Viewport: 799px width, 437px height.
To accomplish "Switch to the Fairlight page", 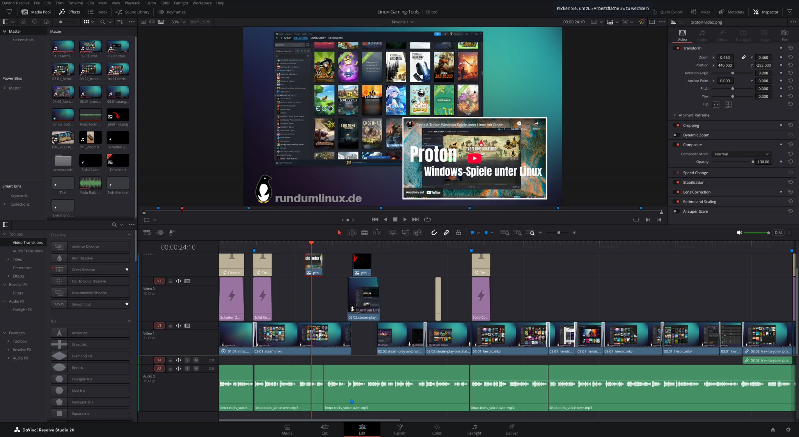I will (x=474, y=430).
